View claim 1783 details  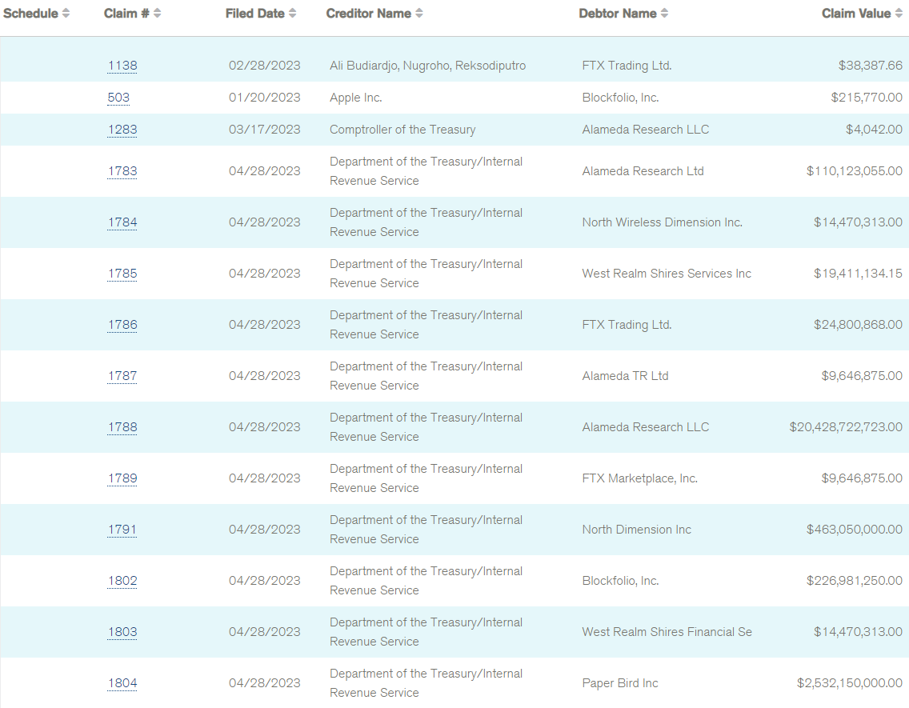pos(122,171)
